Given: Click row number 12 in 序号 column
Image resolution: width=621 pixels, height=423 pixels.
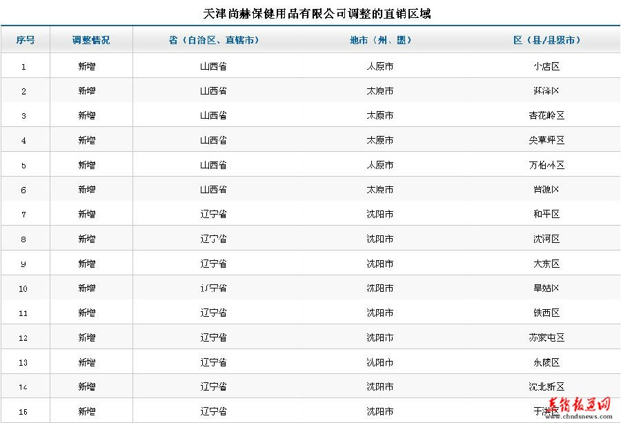Looking at the screenshot, I should [23, 338].
